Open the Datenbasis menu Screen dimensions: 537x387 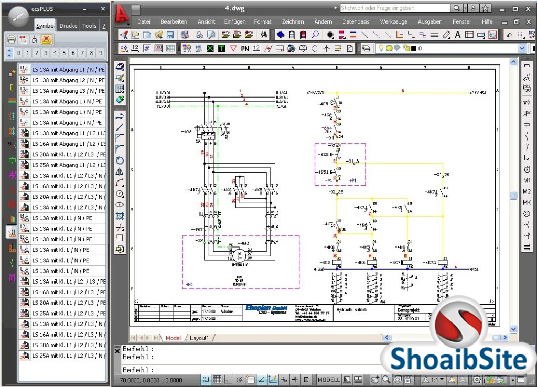tap(356, 21)
